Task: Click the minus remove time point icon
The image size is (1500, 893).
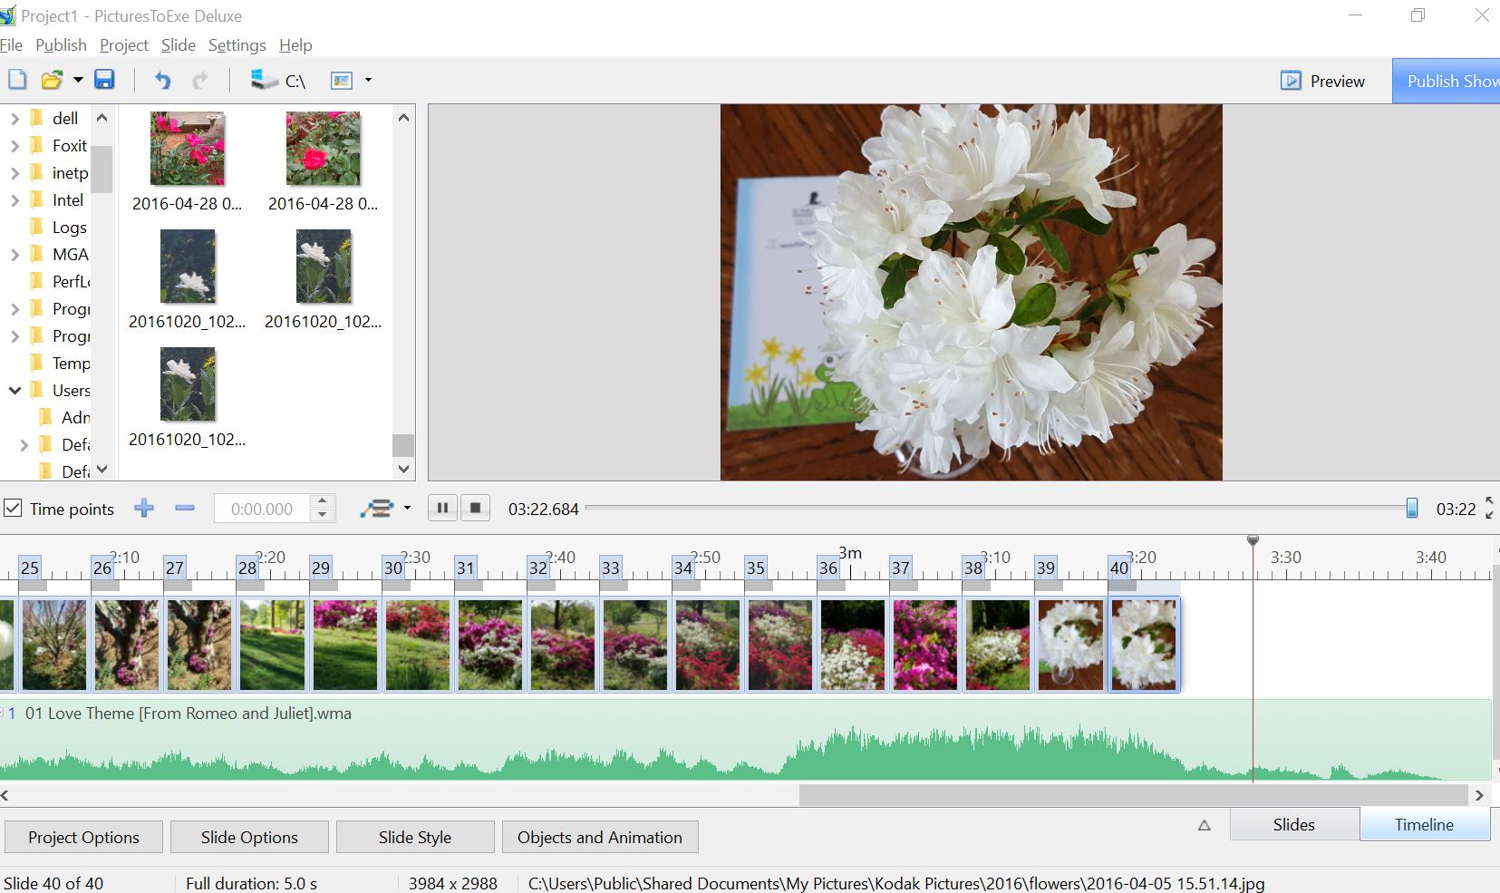Action: (x=185, y=509)
